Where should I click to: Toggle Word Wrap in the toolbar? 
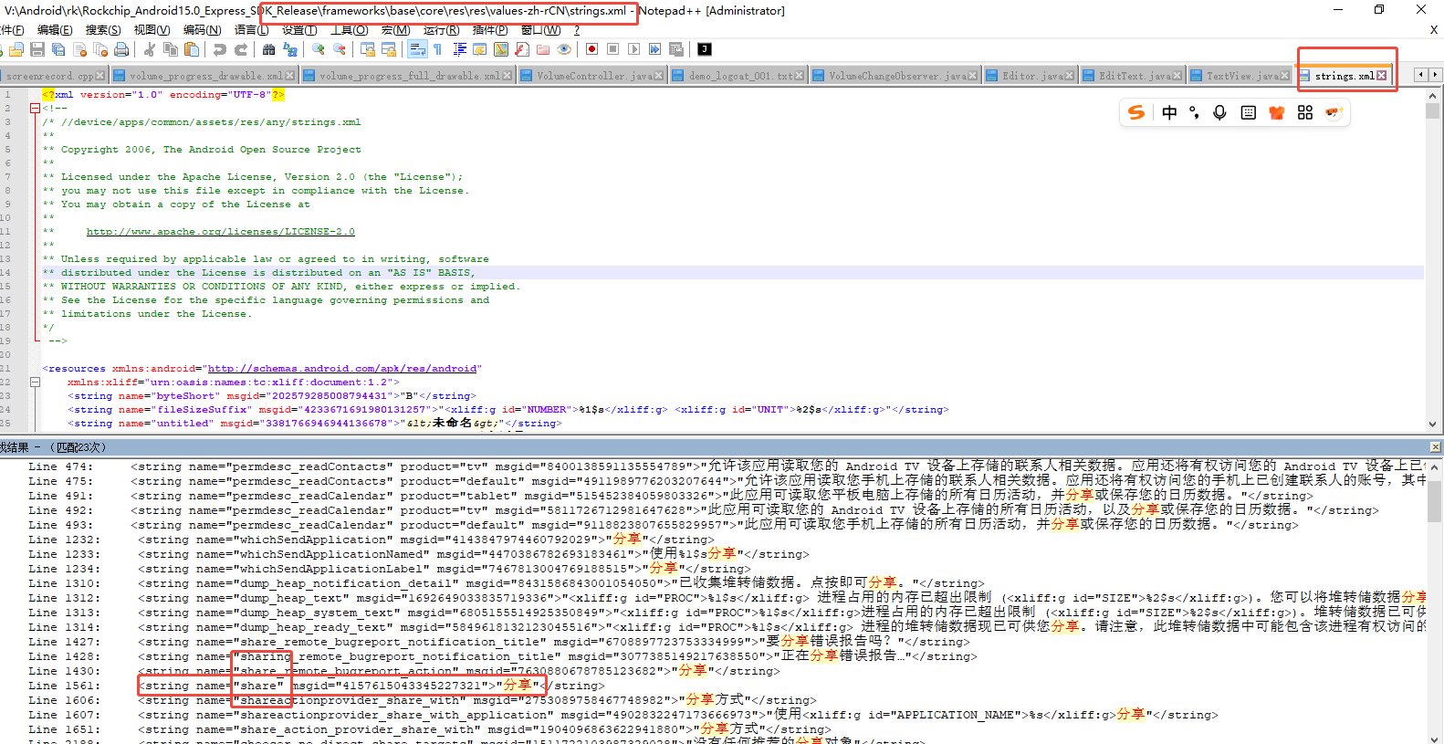(416, 49)
